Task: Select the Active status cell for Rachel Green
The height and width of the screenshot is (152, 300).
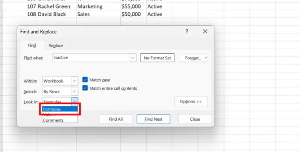Action: click(159, 6)
